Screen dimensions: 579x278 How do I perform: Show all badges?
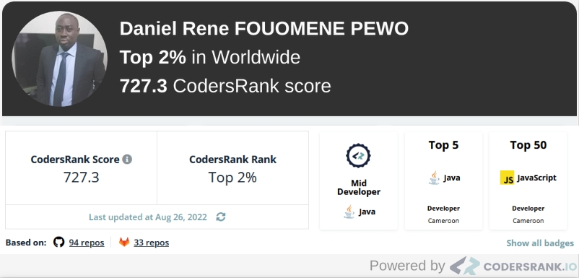[x=540, y=243]
